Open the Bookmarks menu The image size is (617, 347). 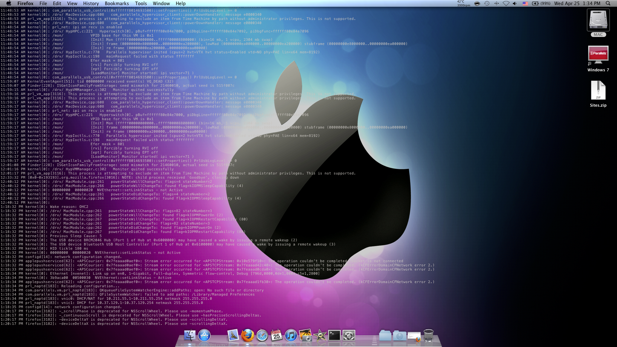click(x=117, y=4)
